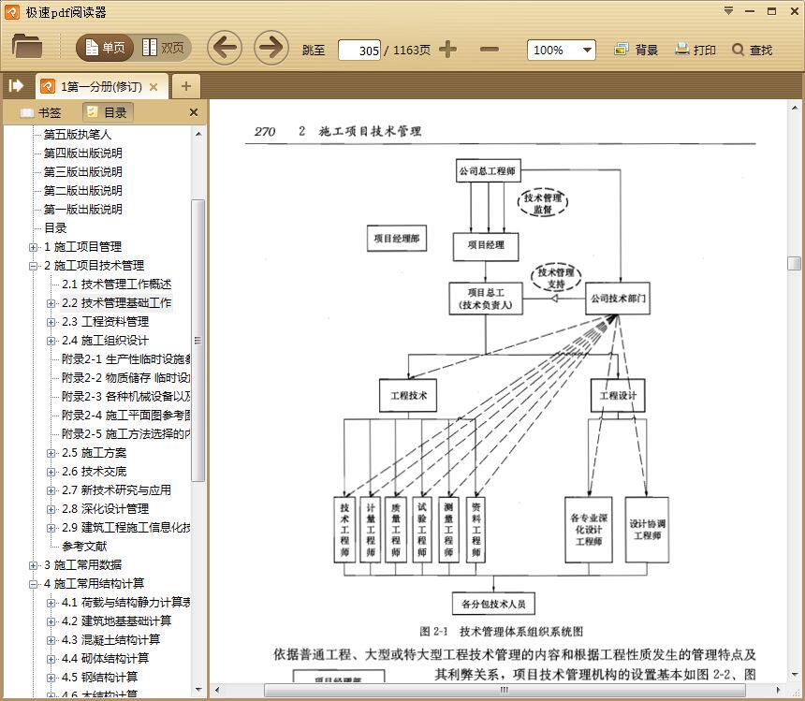The width and height of the screenshot is (805, 701).
Task: Open 第四版出版说明 in the outline
Action: [x=82, y=153]
